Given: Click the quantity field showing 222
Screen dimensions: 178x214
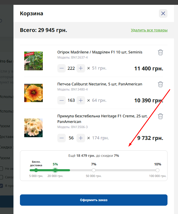Looking at the screenshot, I should (x=71, y=68).
